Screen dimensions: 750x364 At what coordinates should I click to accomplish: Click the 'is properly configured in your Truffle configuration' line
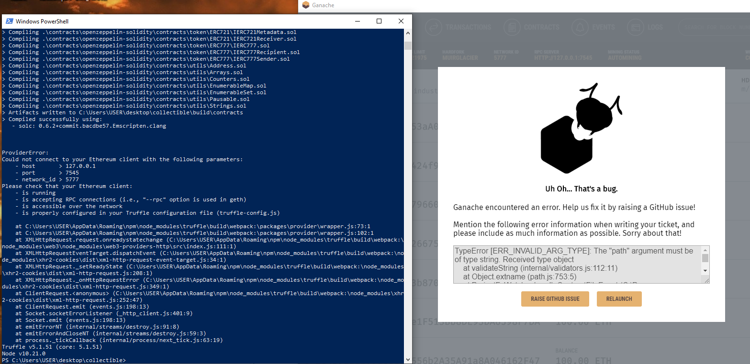(147, 213)
